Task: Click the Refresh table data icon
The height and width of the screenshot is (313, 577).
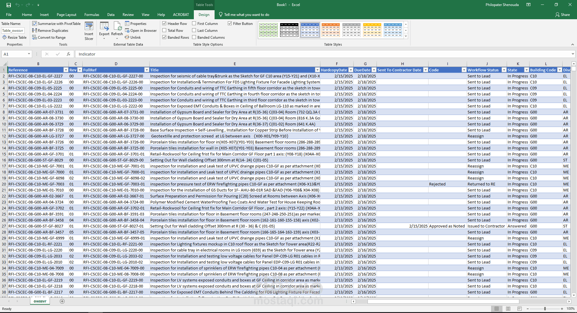Action: (117, 26)
